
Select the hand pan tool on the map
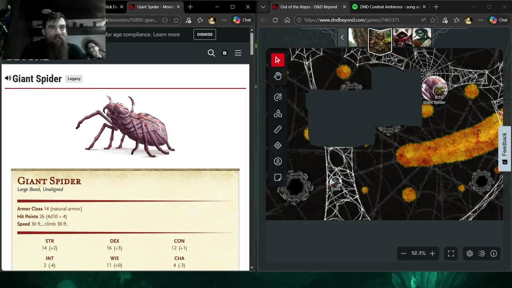(278, 76)
